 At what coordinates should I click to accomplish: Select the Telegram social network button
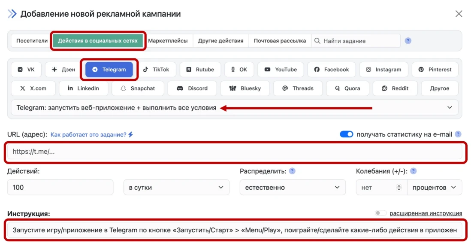tap(109, 70)
